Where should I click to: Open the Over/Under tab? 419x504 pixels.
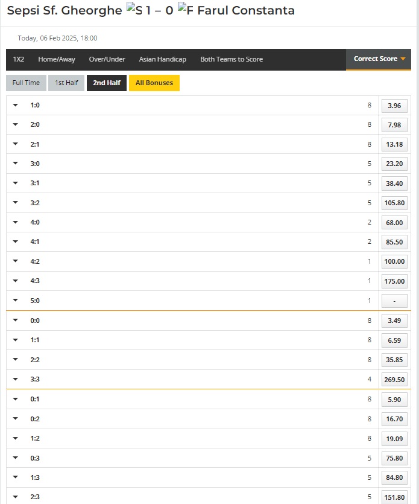click(107, 59)
